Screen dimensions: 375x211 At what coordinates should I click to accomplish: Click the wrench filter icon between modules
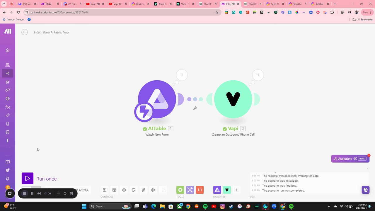click(x=195, y=108)
